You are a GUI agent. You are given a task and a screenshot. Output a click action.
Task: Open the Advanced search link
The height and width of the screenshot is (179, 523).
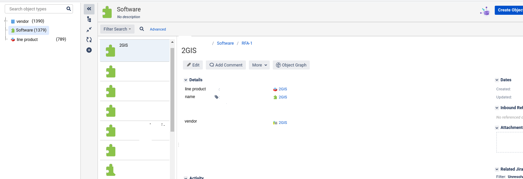tap(158, 29)
